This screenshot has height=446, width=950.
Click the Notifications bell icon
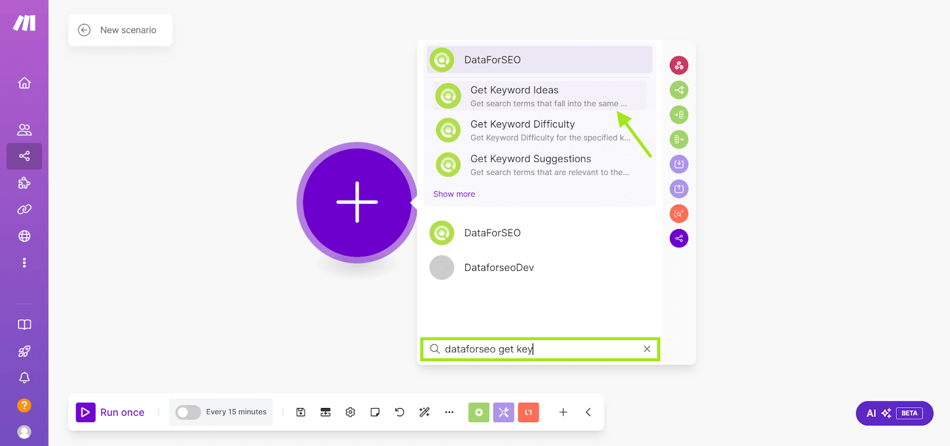[x=24, y=378]
